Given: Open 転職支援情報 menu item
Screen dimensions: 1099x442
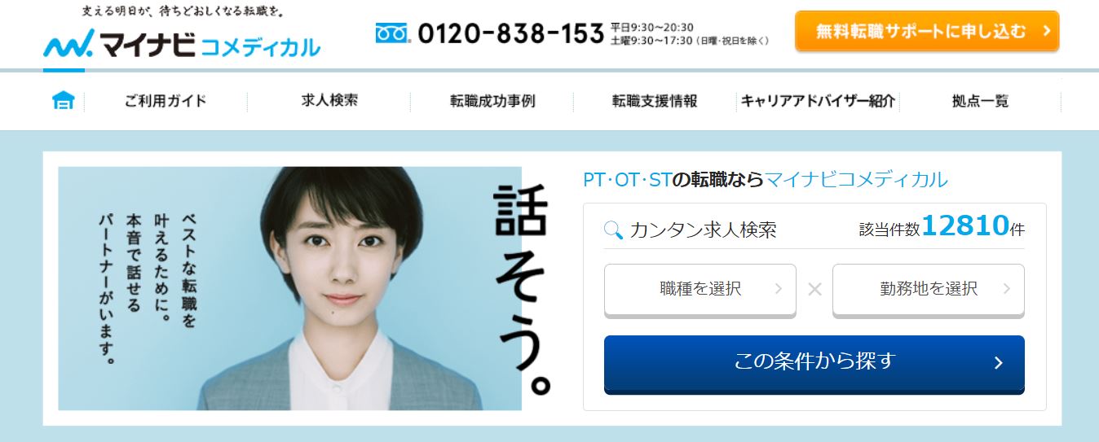Looking at the screenshot, I should [x=655, y=101].
